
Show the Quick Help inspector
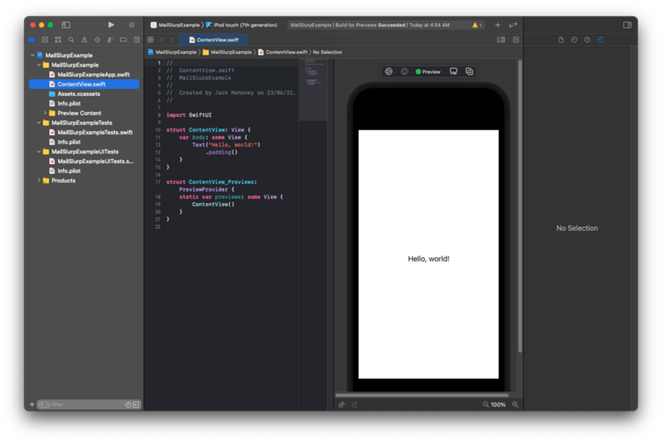point(587,40)
